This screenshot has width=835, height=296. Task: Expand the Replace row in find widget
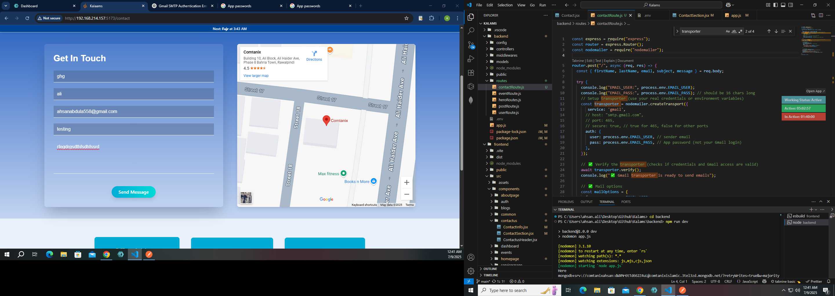pos(677,31)
